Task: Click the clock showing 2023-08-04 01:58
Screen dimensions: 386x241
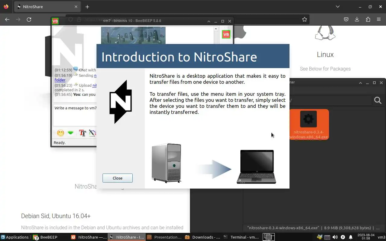Action: click(x=366, y=237)
